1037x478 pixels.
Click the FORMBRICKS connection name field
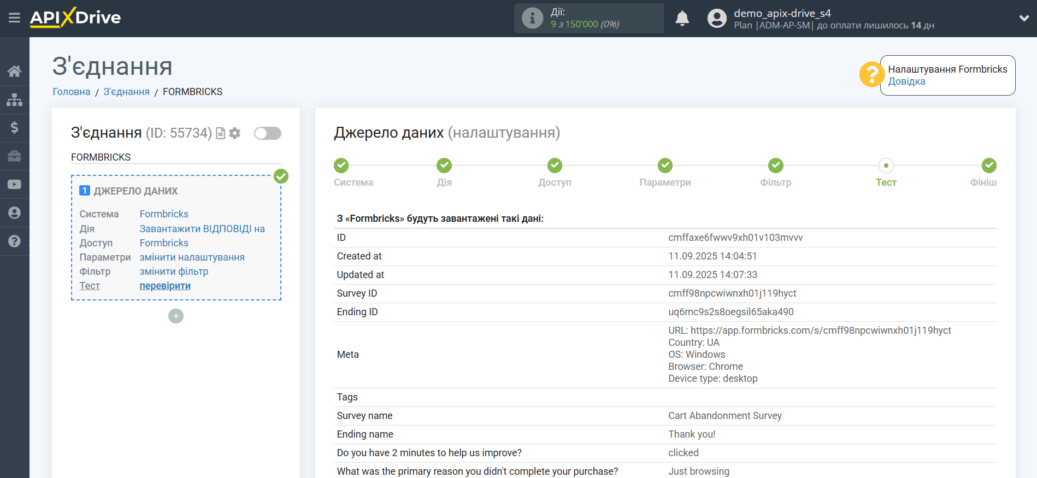pos(176,157)
